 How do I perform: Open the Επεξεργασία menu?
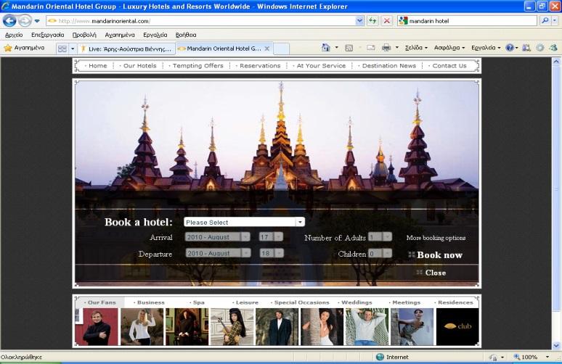47,35
